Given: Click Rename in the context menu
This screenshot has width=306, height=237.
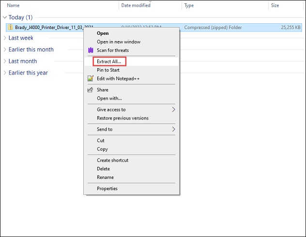Looking at the screenshot, I should (x=105, y=178).
